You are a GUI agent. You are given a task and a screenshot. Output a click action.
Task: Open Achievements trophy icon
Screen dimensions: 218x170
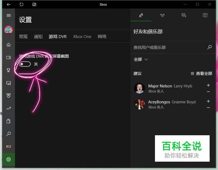[x=8, y=70]
